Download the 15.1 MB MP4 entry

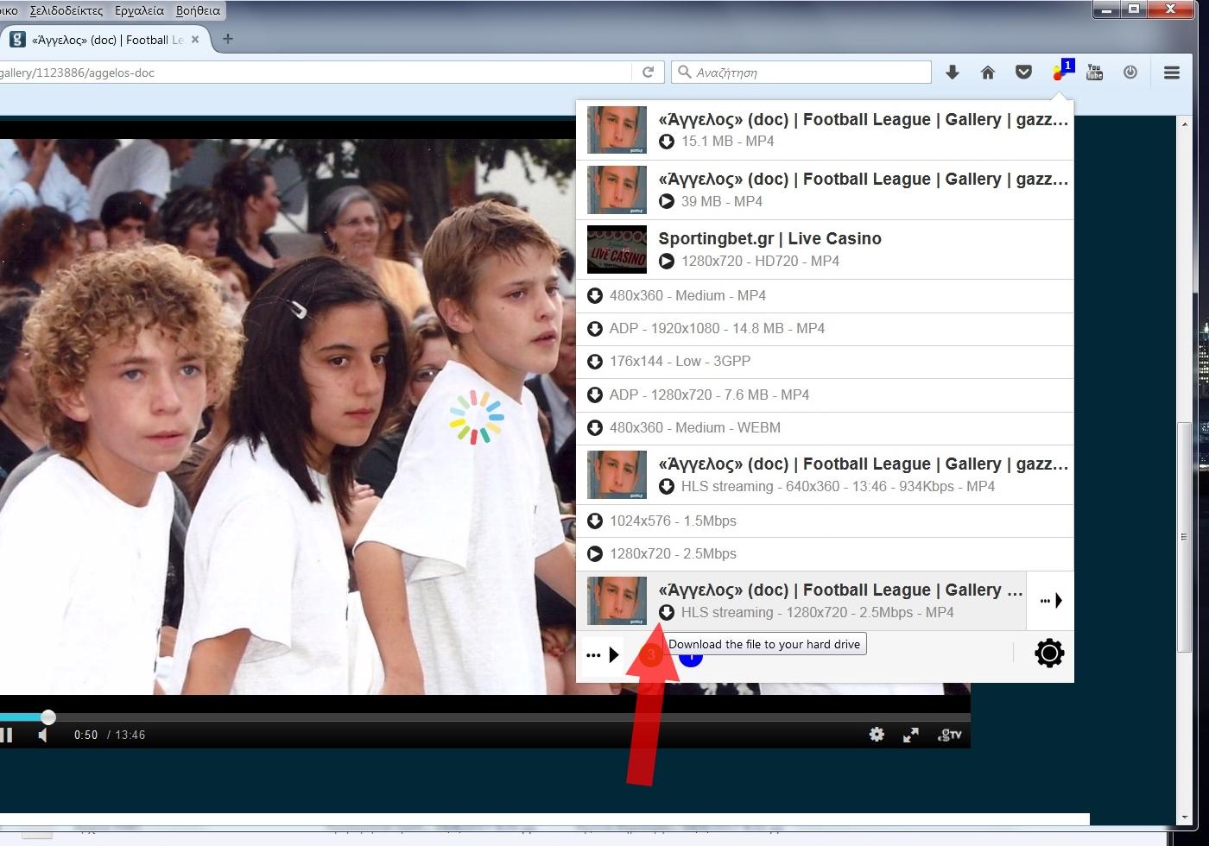pyautogui.click(x=667, y=142)
